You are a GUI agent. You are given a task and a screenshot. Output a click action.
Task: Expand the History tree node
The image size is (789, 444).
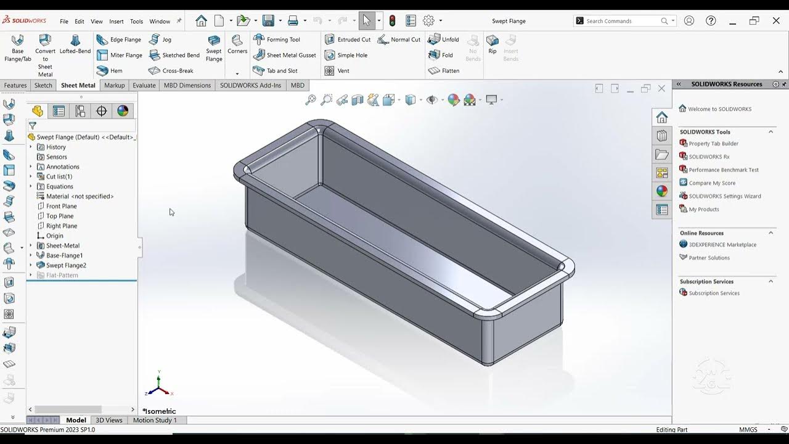[x=31, y=147]
